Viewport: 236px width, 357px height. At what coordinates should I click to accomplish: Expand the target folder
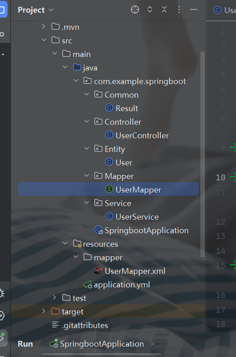[44, 311]
